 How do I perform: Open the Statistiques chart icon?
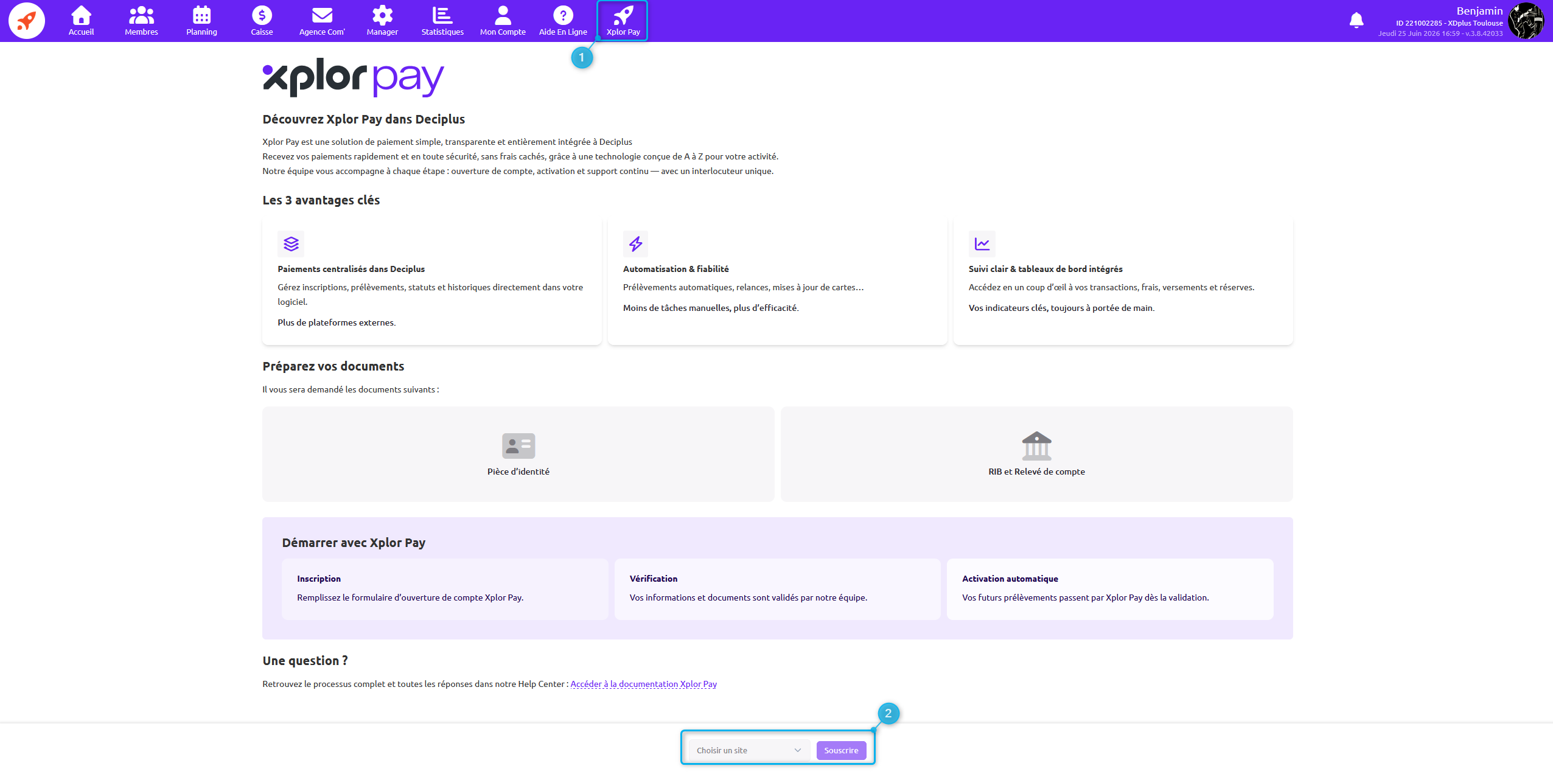[x=442, y=15]
